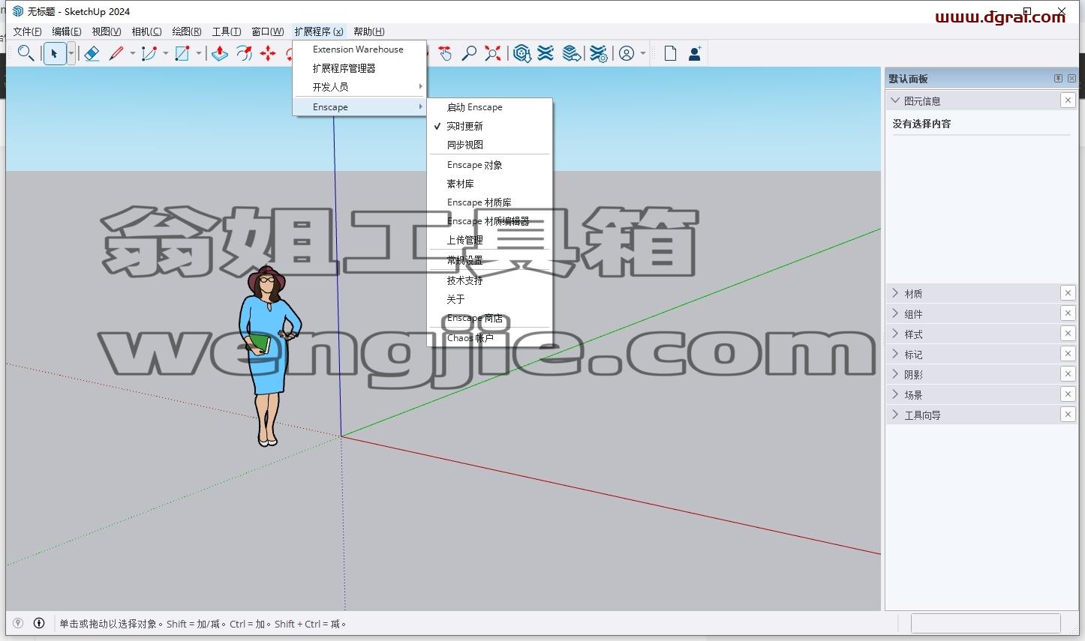The height and width of the screenshot is (641, 1085).
Task: Expand the 标记 panel
Action: (x=895, y=354)
